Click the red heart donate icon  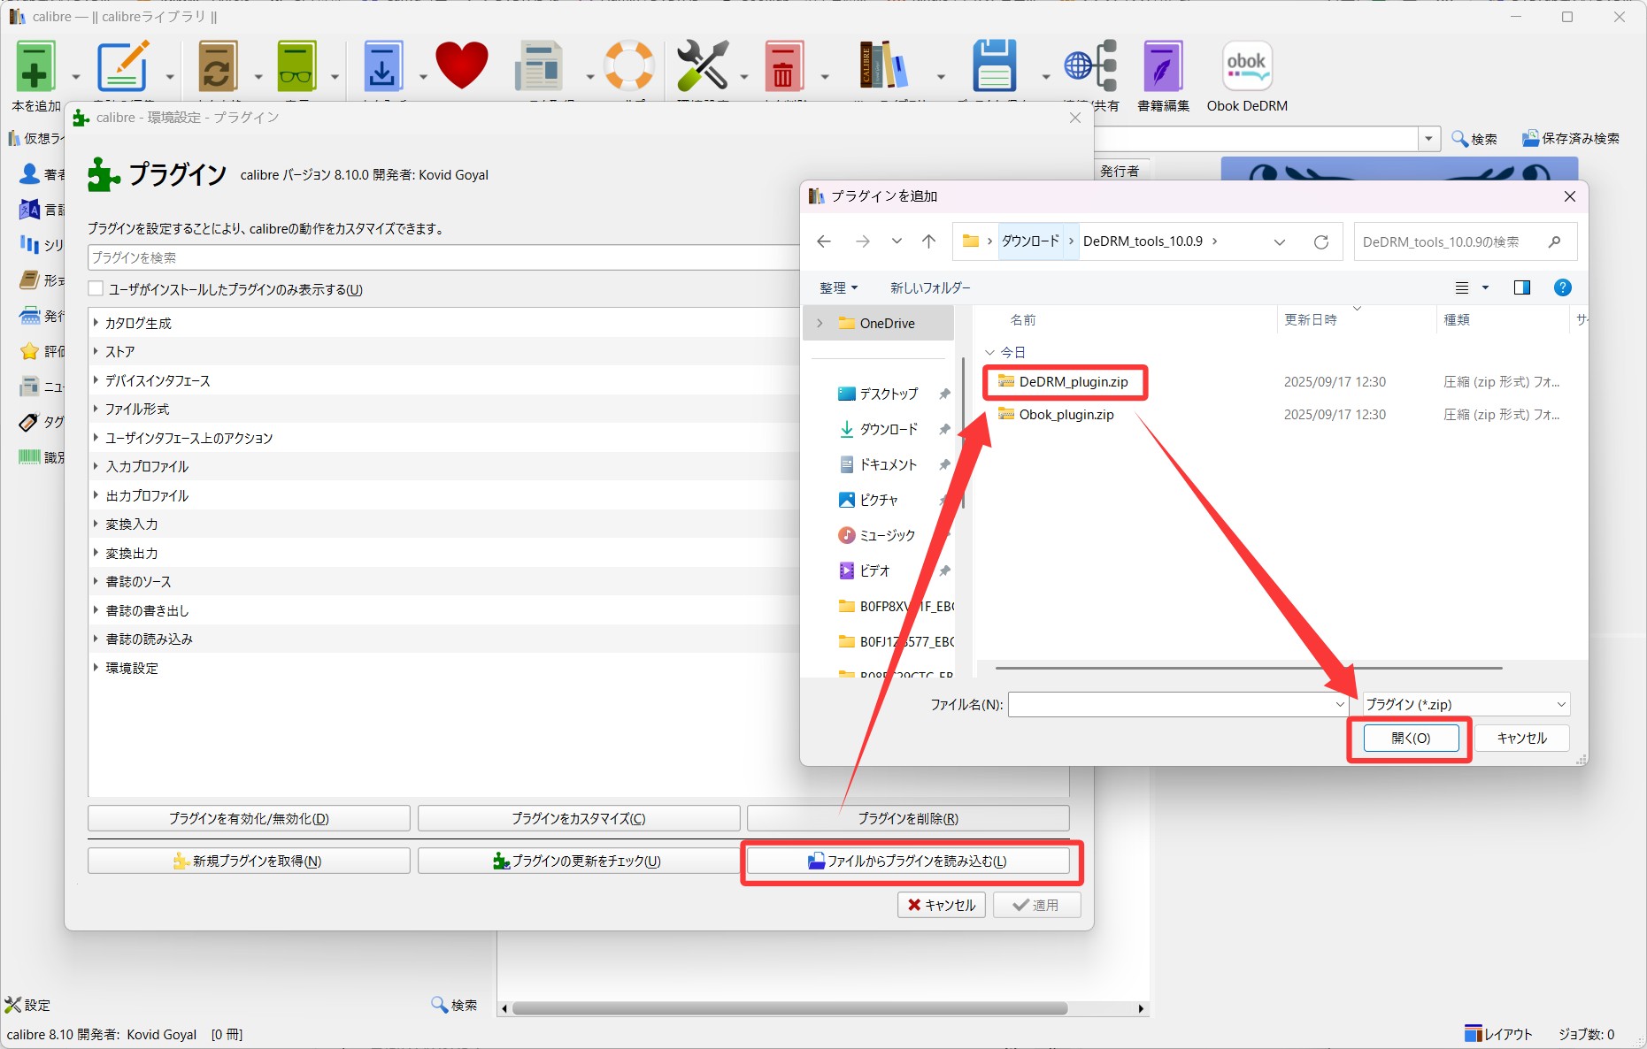coord(461,66)
